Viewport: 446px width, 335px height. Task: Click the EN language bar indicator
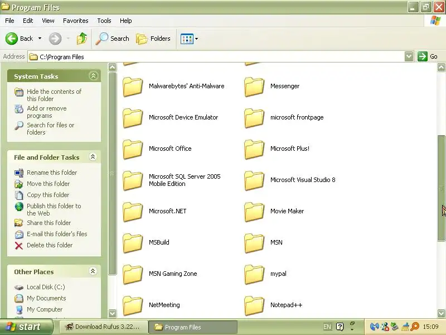click(327, 327)
